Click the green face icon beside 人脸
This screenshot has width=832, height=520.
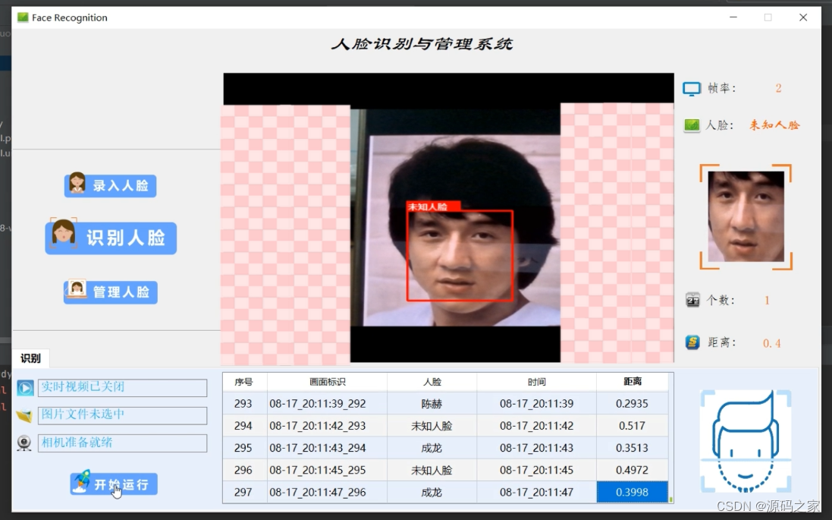coord(691,124)
